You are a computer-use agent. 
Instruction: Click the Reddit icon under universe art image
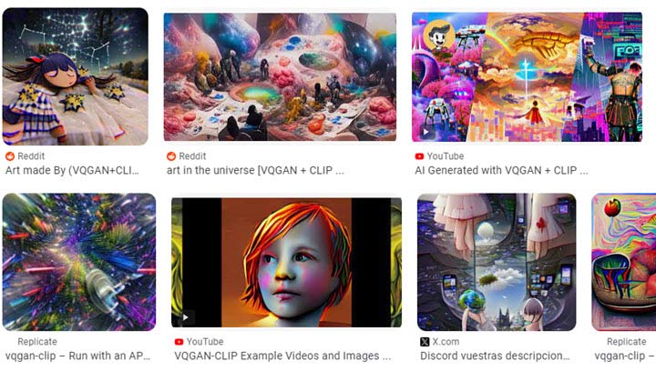(171, 156)
